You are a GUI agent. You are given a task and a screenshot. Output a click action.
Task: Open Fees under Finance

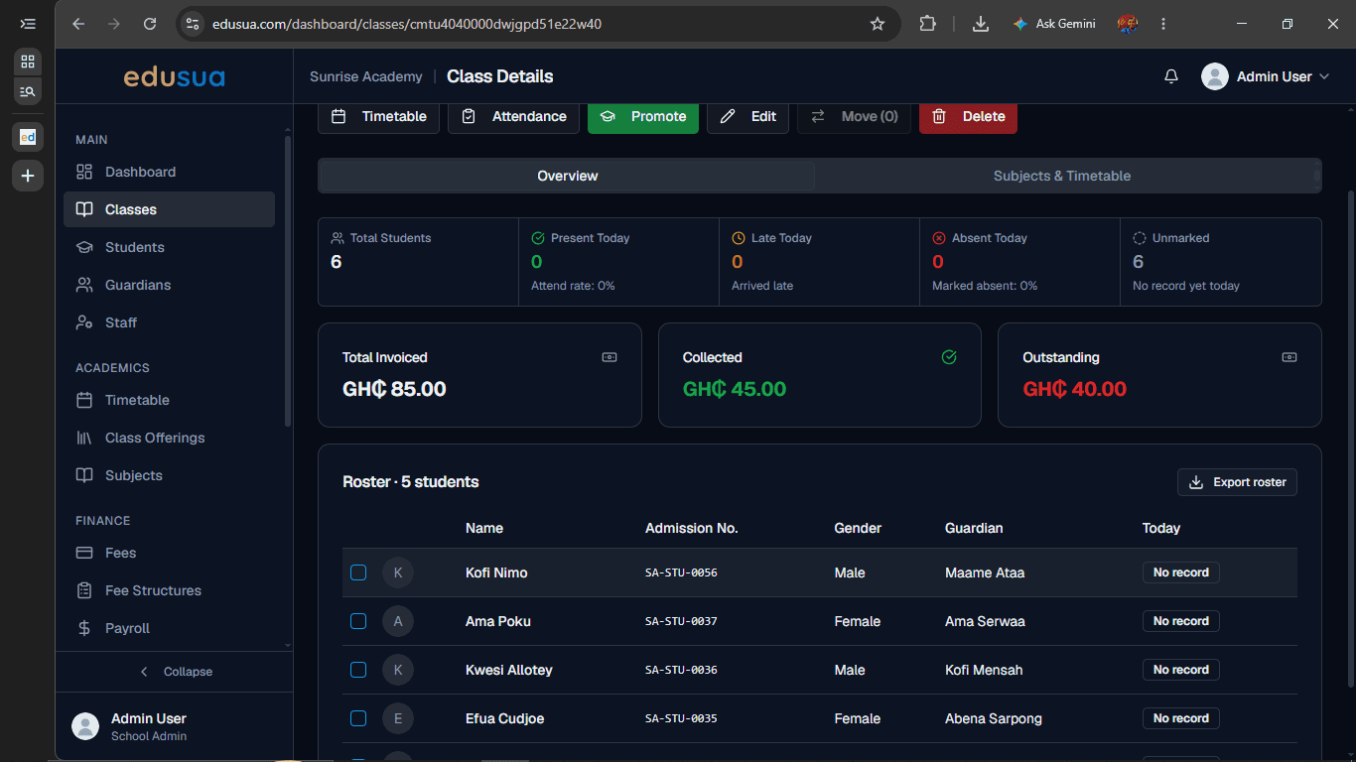click(x=169, y=553)
